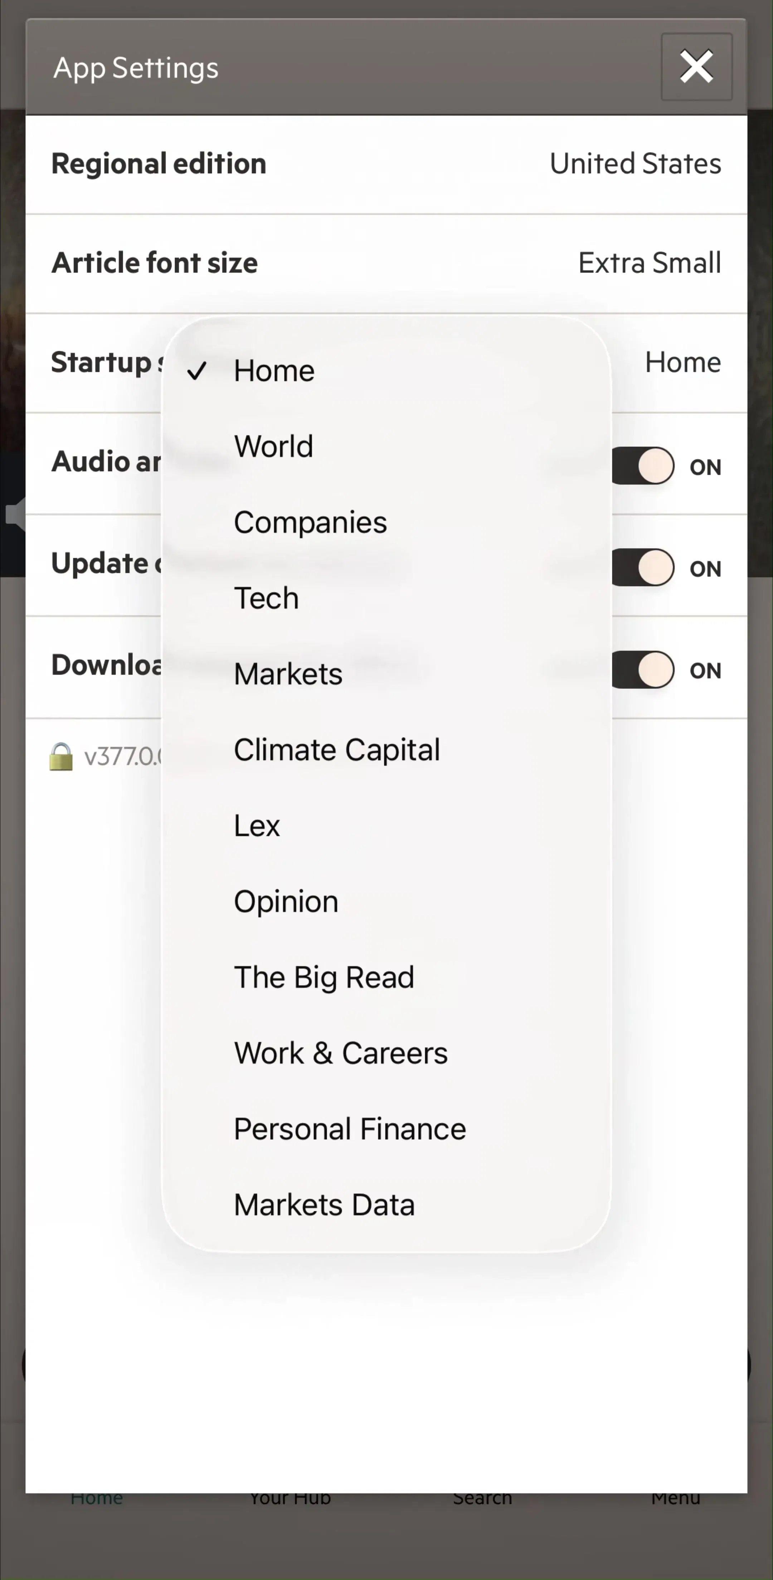Choose Companies from the list
Screen dimensions: 773x1580
(x=386, y=522)
